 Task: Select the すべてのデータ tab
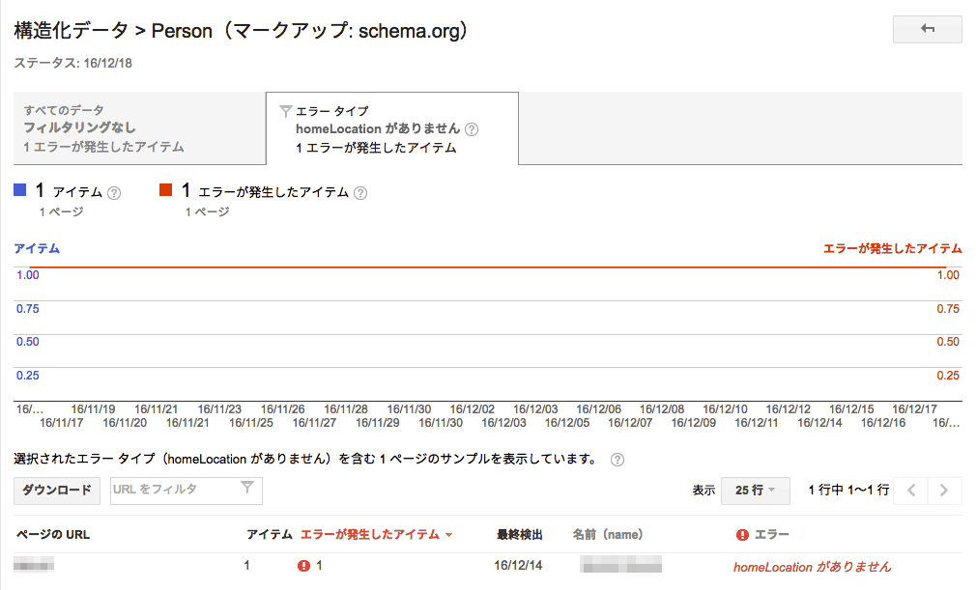(139, 128)
